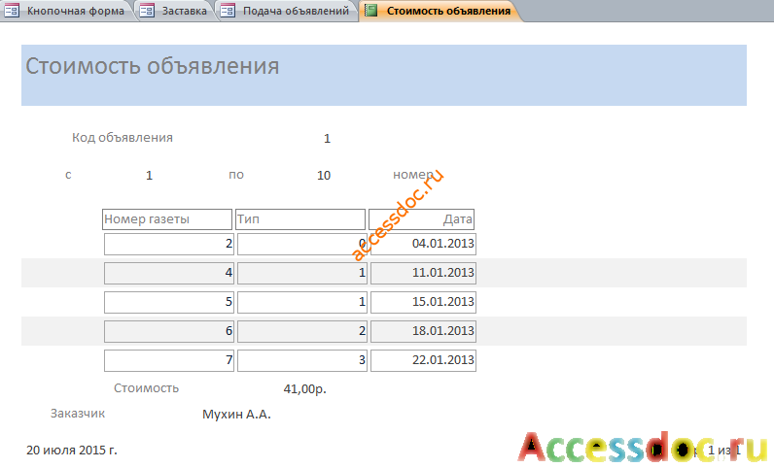Open the Подача объявлений tab
The height and width of the screenshot is (468, 774).
(x=286, y=11)
